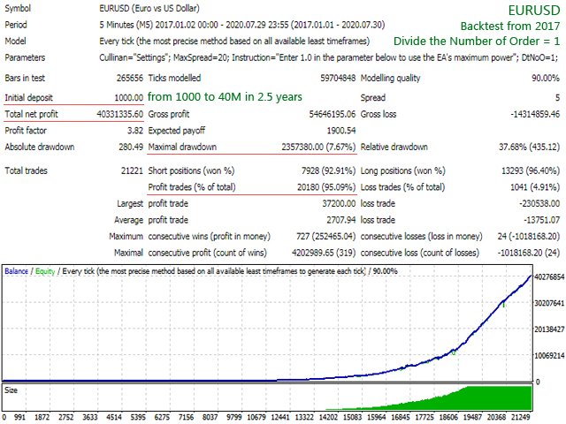Click the Balance legend label in the chart

coord(16,271)
